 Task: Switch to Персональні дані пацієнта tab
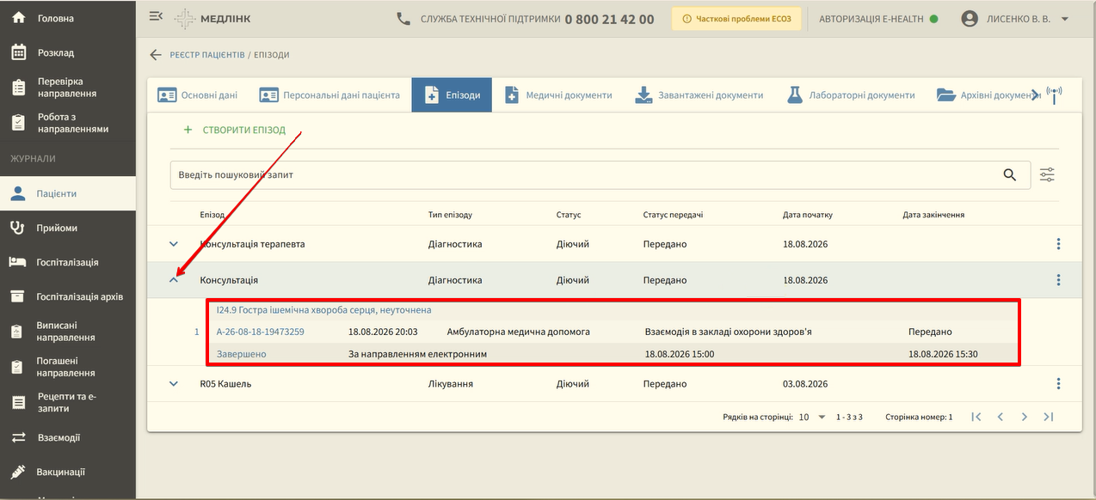pos(329,95)
